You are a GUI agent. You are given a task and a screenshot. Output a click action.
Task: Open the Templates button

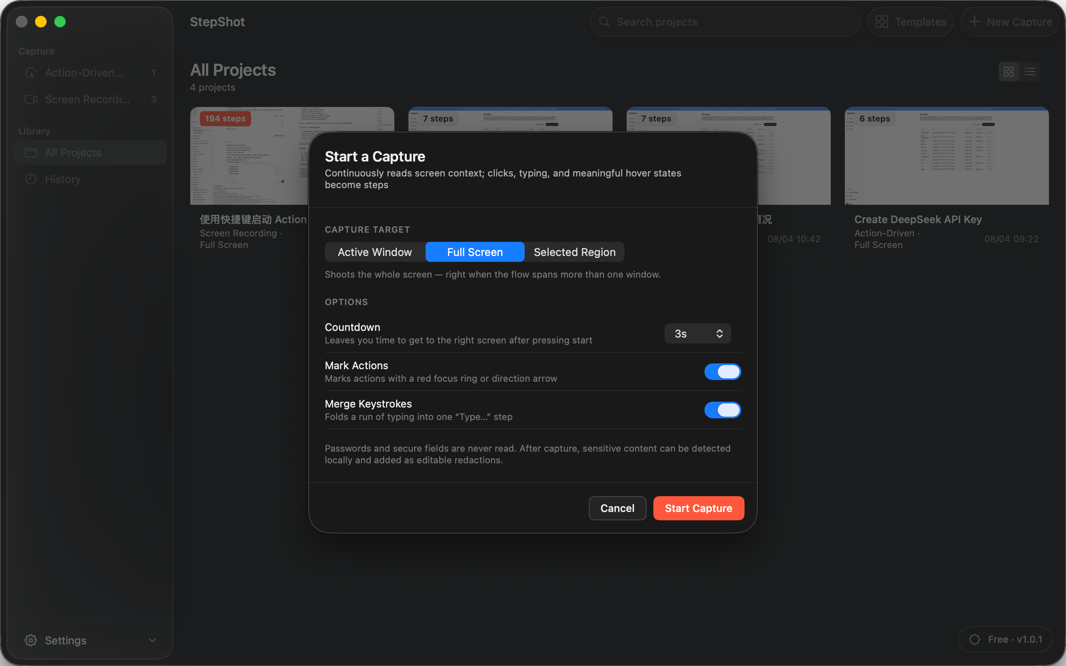(911, 22)
